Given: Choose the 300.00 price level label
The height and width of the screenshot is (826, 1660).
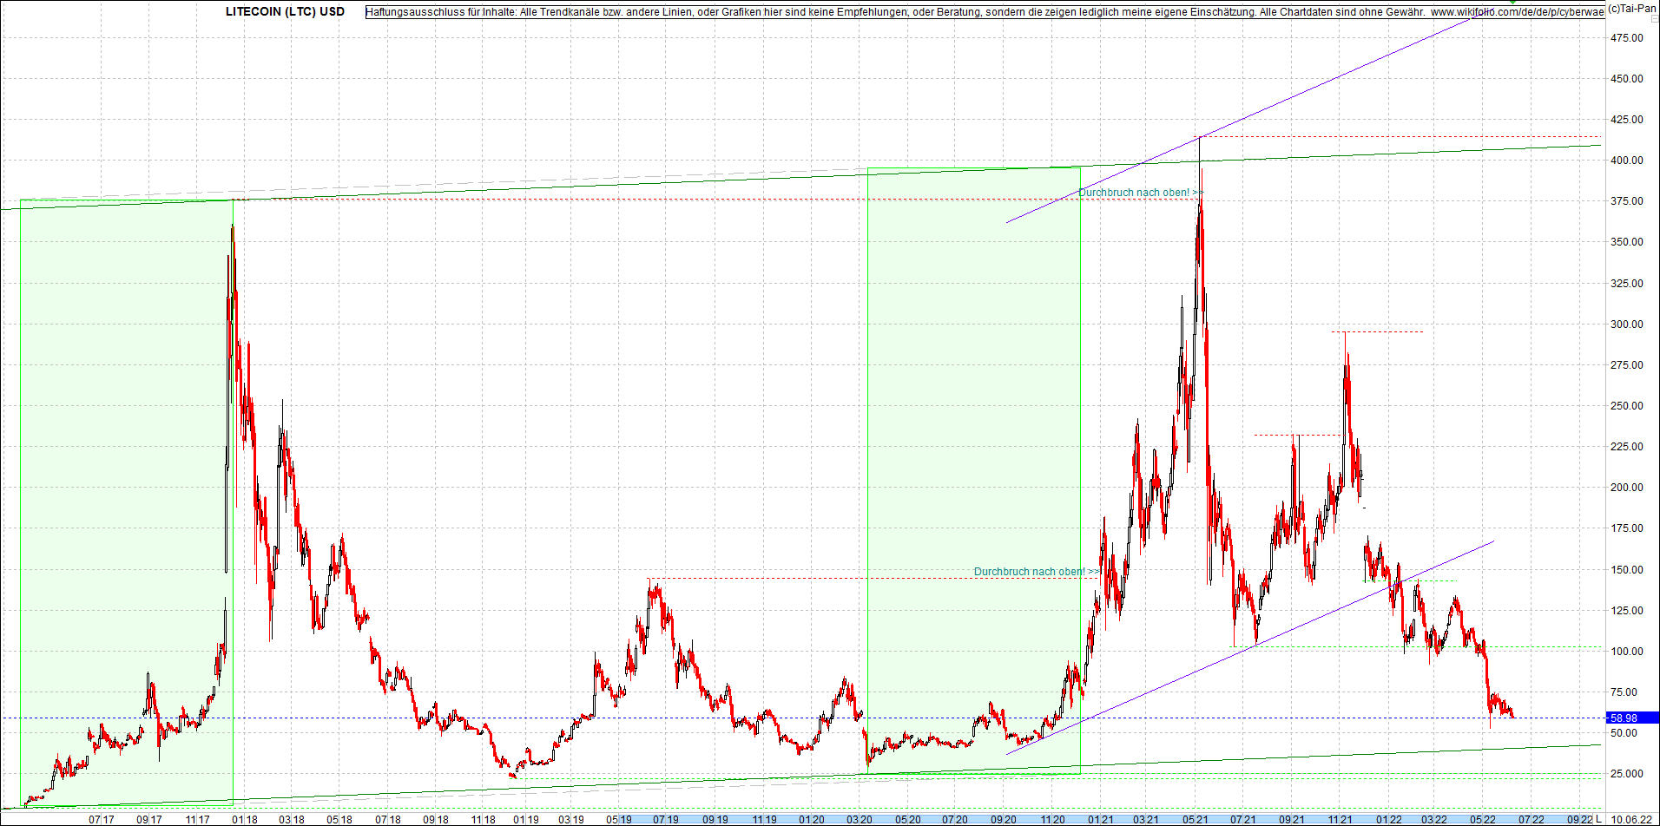Looking at the screenshot, I should click(1626, 324).
